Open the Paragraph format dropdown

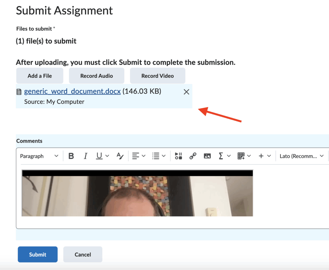click(x=39, y=156)
